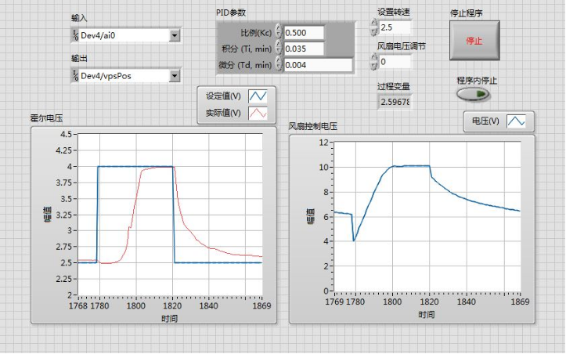
Task: Click the 设置转速 value field showing 2.5
Action: [x=395, y=27]
